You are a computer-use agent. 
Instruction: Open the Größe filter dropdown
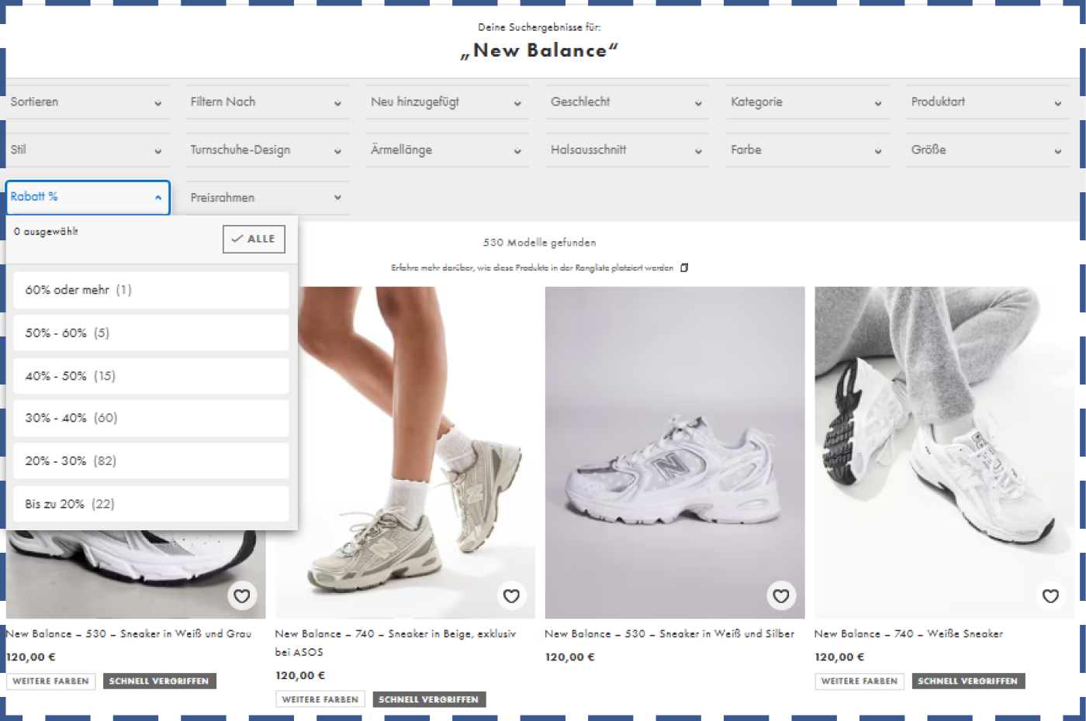pyautogui.click(x=987, y=150)
